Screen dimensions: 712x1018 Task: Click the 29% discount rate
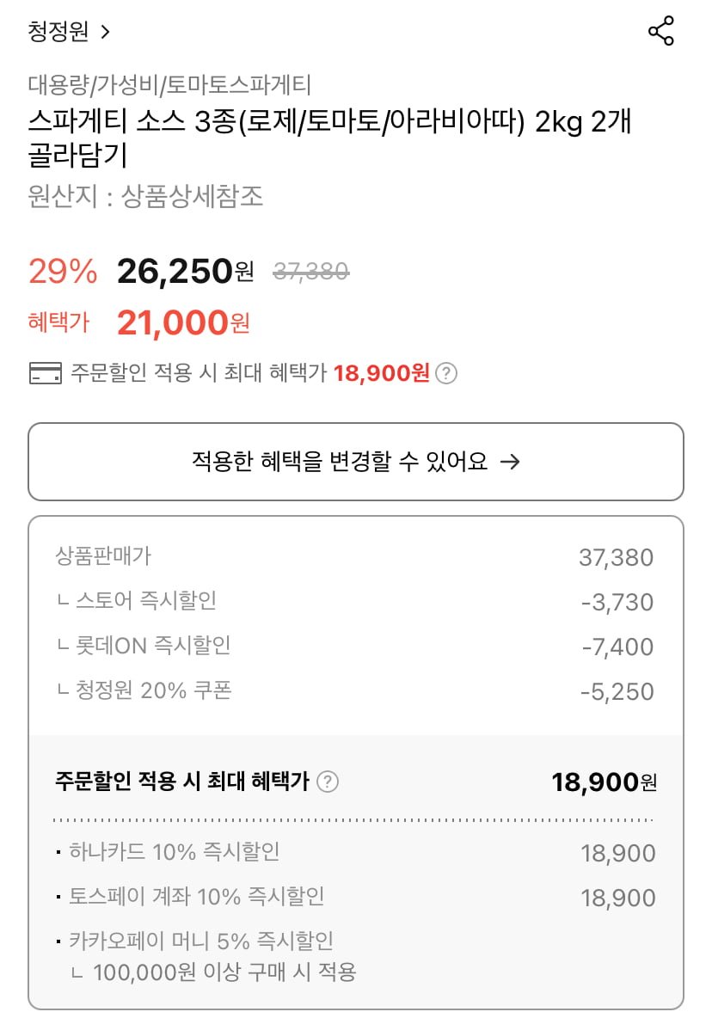coord(63,272)
